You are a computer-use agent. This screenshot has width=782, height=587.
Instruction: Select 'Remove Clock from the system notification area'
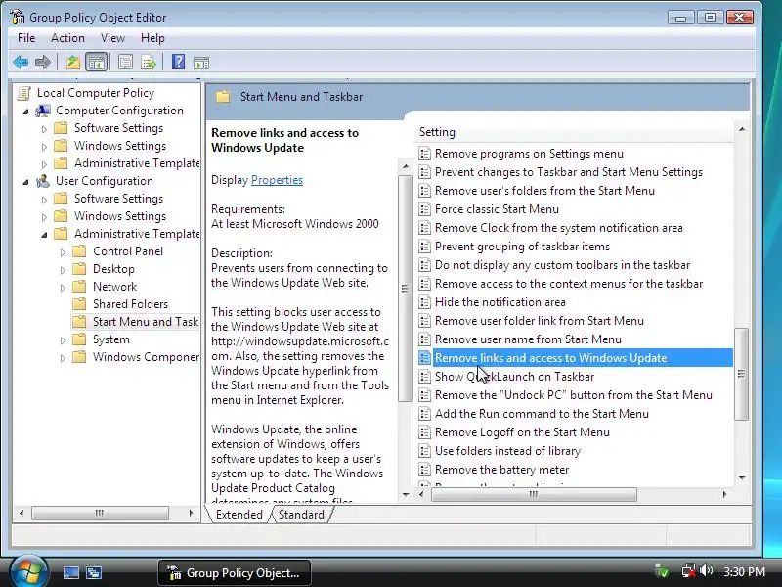pos(558,228)
